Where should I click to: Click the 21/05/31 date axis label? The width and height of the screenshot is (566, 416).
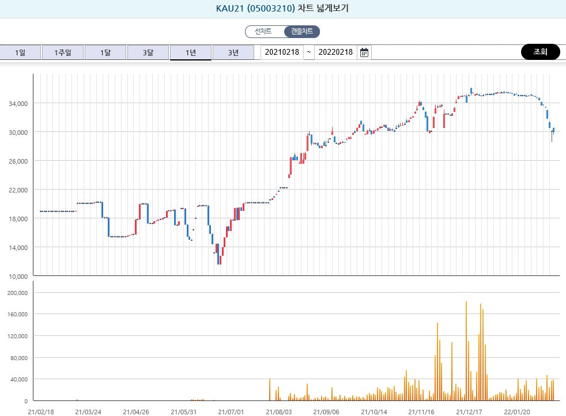click(x=183, y=412)
